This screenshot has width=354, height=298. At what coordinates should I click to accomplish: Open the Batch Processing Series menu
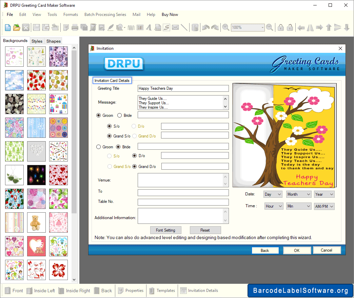(x=105, y=15)
